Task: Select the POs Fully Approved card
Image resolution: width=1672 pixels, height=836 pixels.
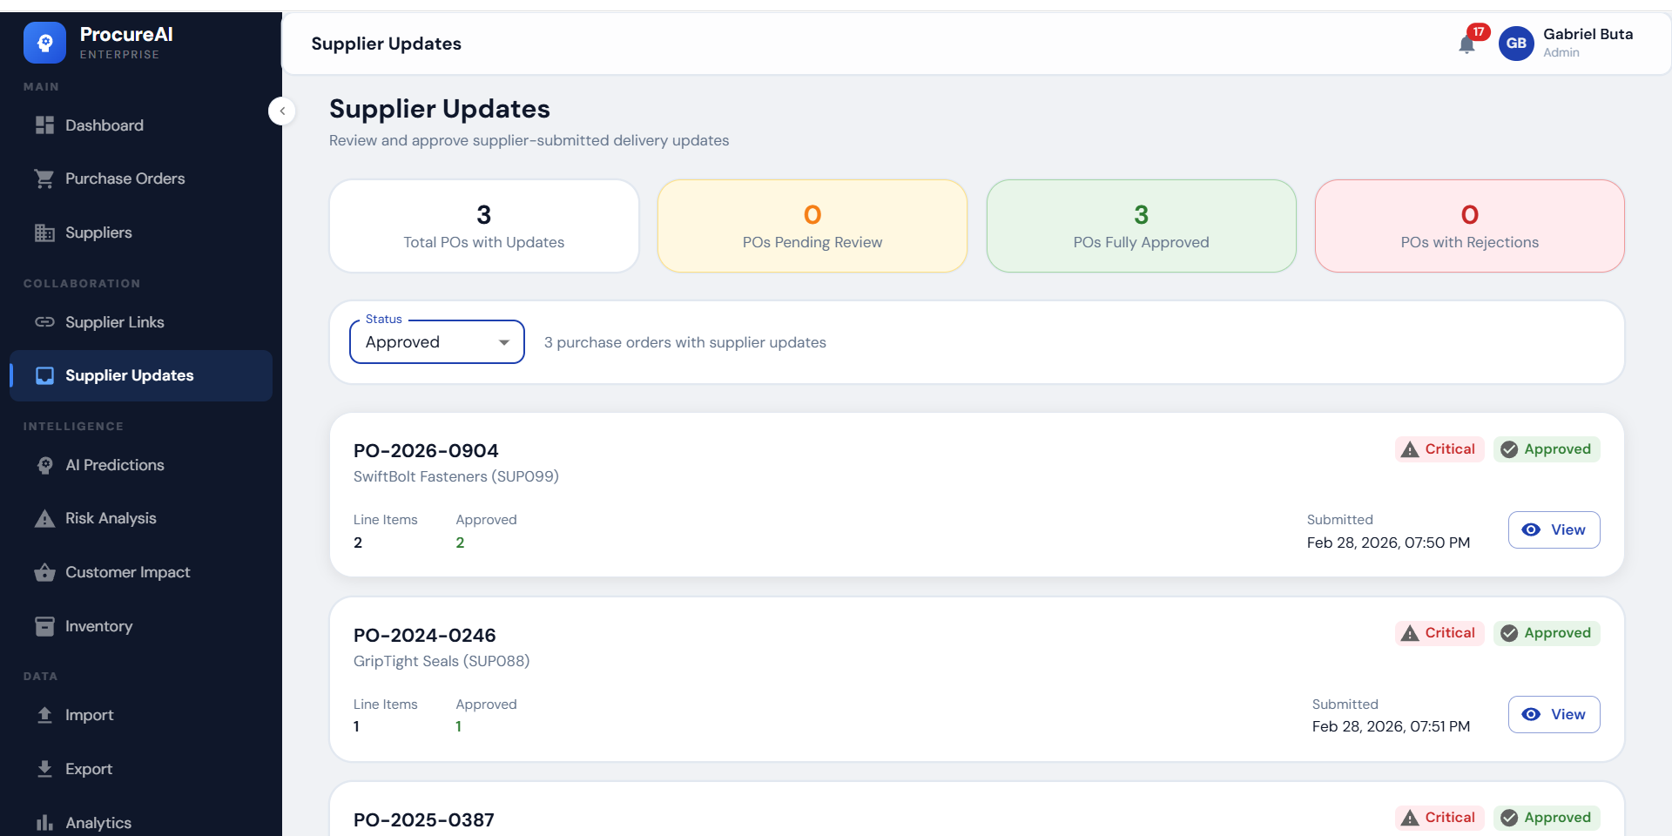Action: (x=1141, y=226)
